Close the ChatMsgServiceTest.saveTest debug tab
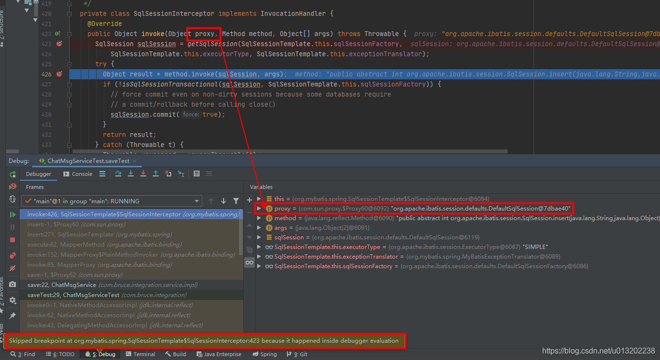660x360 pixels. [135, 161]
